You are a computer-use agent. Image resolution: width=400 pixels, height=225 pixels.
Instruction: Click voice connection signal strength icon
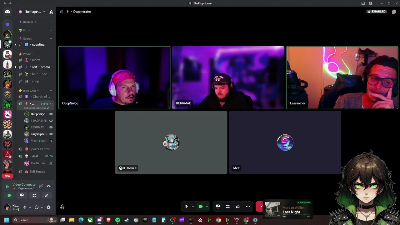pyautogui.click(x=7, y=186)
